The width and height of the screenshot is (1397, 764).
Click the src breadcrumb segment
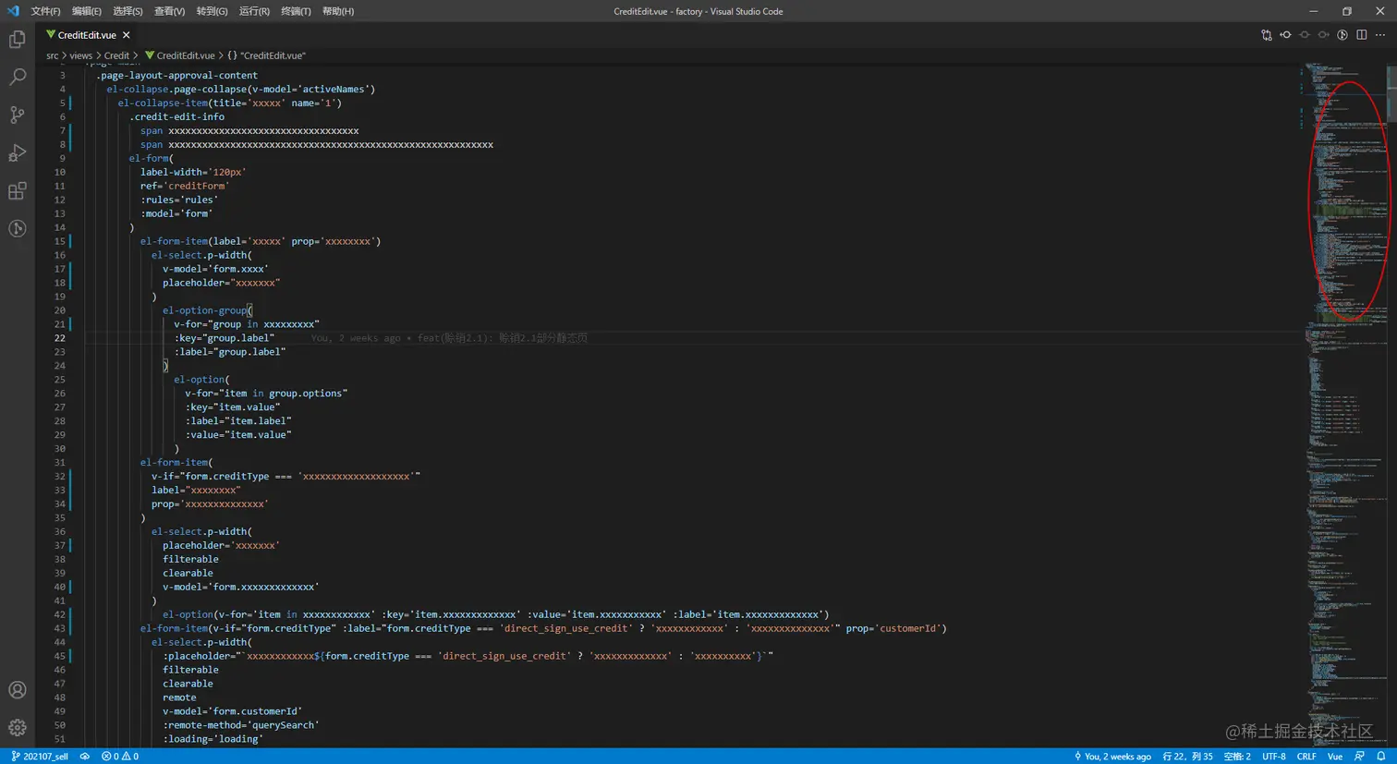pos(53,55)
